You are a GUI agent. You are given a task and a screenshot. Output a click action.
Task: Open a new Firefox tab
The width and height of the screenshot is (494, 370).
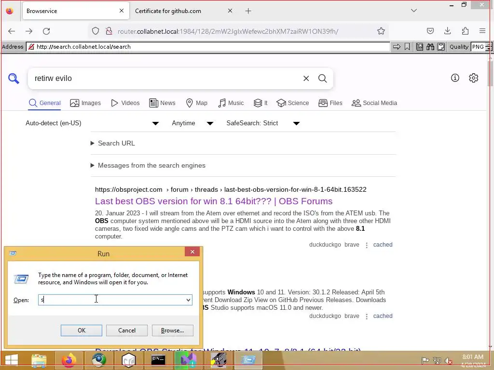pyautogui.click(x=248, y=11)
